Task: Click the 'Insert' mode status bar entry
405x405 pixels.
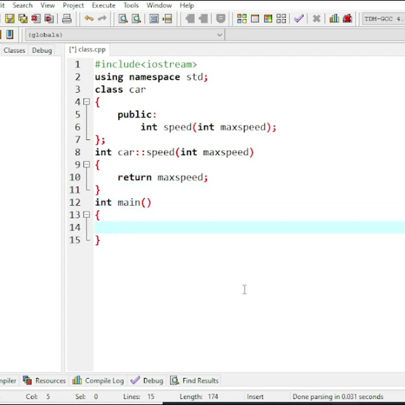Action: (255, 397)
